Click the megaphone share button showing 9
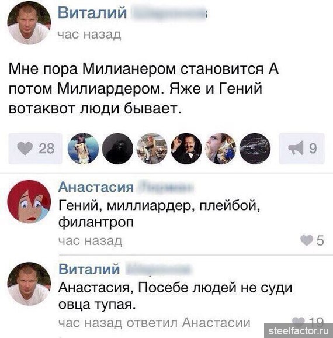Image resolution: width=333 pixels, height=338 pixels. point(301,149)
